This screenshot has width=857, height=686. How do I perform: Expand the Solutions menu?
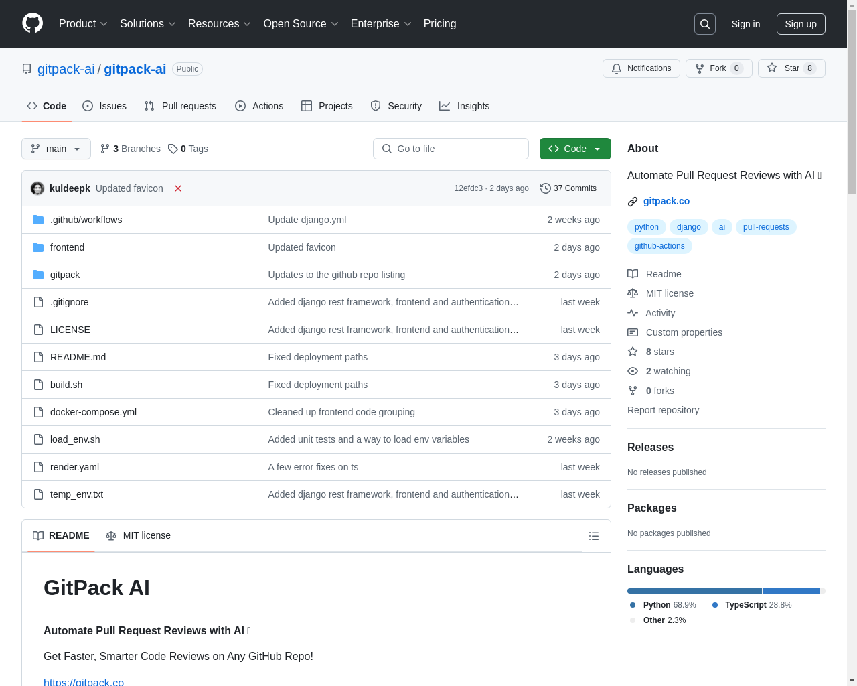point(148,24)
